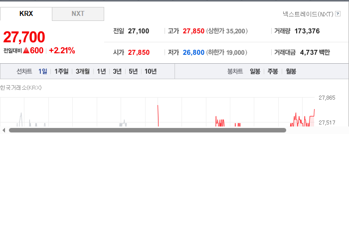Click the 한국거래소(KRX) chart label
Viewport: 349px width, 244px height.
21,88
